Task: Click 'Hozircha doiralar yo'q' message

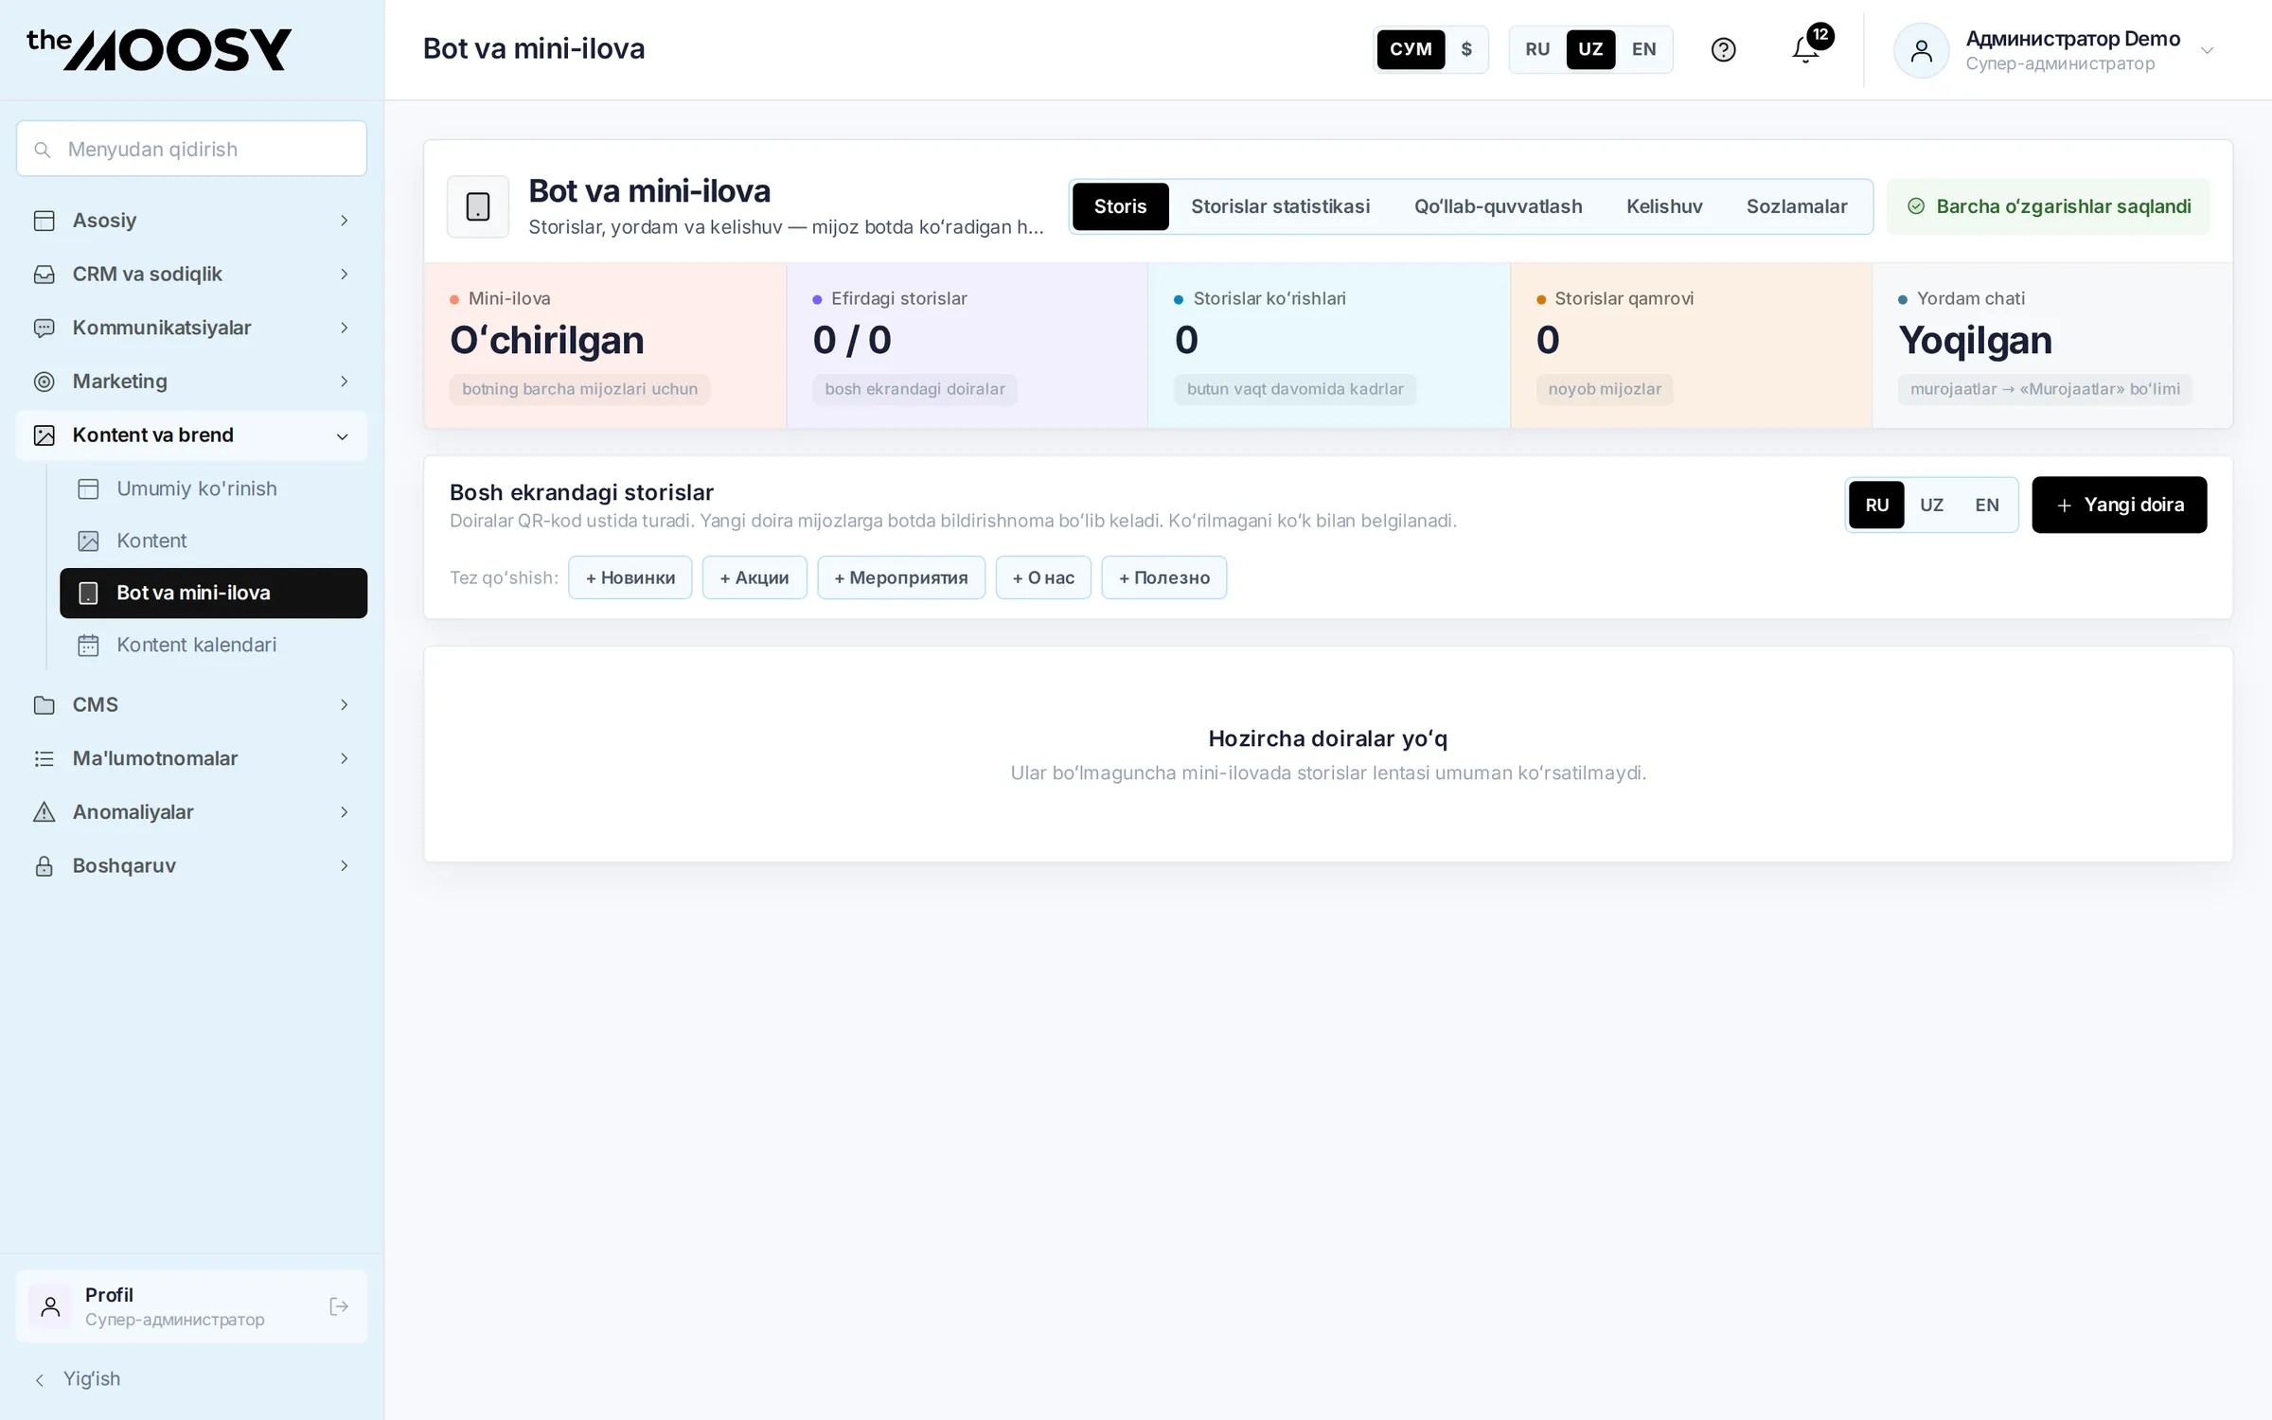Action: 1327,738
